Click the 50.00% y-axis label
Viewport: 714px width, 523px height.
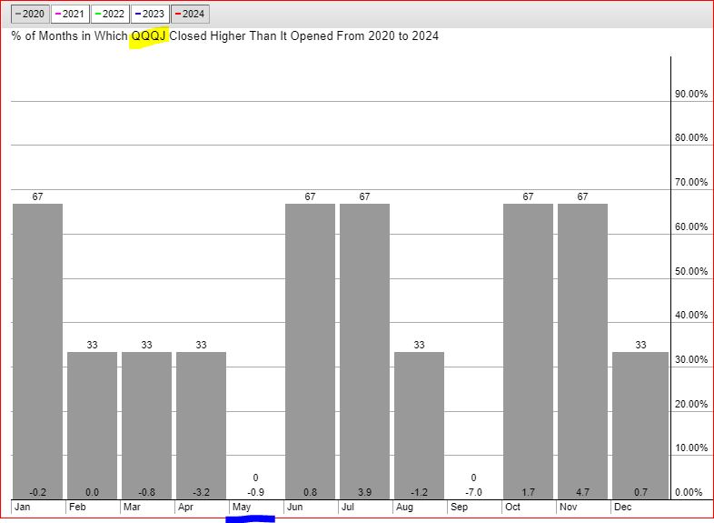[691, 271]
